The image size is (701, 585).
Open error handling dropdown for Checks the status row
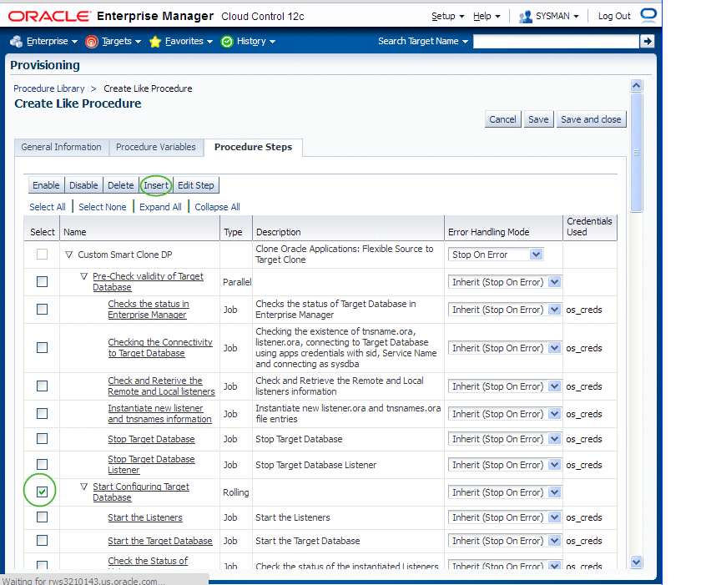pyautogui.click(x=505, y=310)
